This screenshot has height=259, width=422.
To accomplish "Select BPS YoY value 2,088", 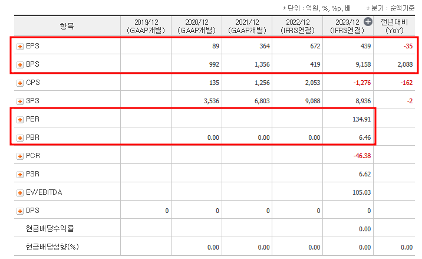I will pyautogui.click(x=405, y=65).
